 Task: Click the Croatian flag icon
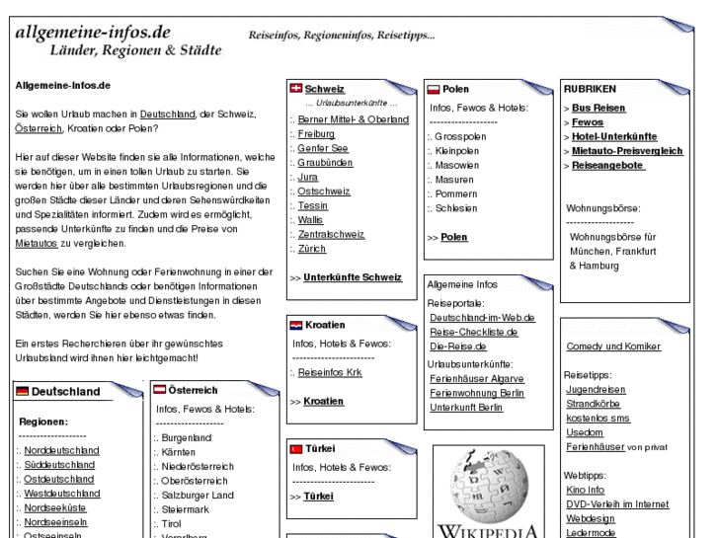pos(296,325)
